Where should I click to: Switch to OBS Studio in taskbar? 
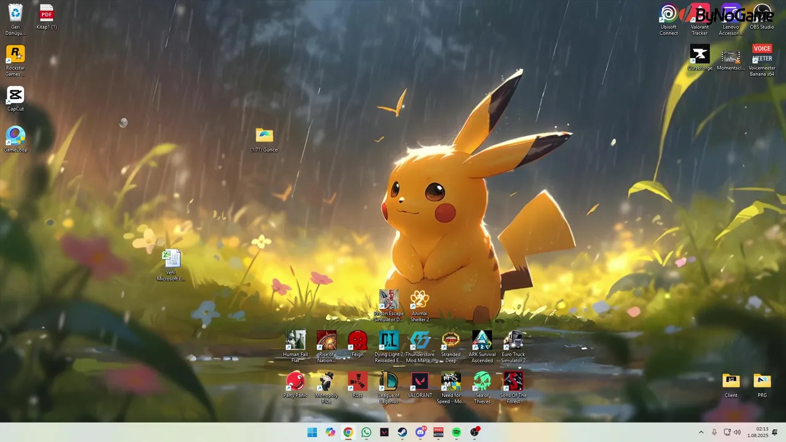click(x=475, y=432)
